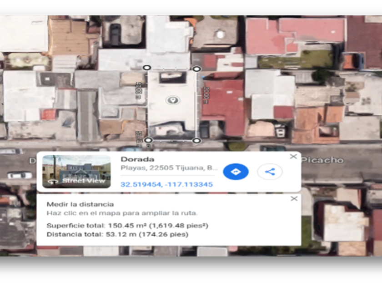Screen dimensions: 382x286
Task: Select the top-right measurement point
Action: click(196, 69)
